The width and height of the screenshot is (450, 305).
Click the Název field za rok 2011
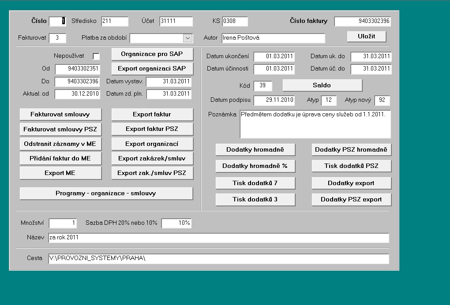(219, 238)
